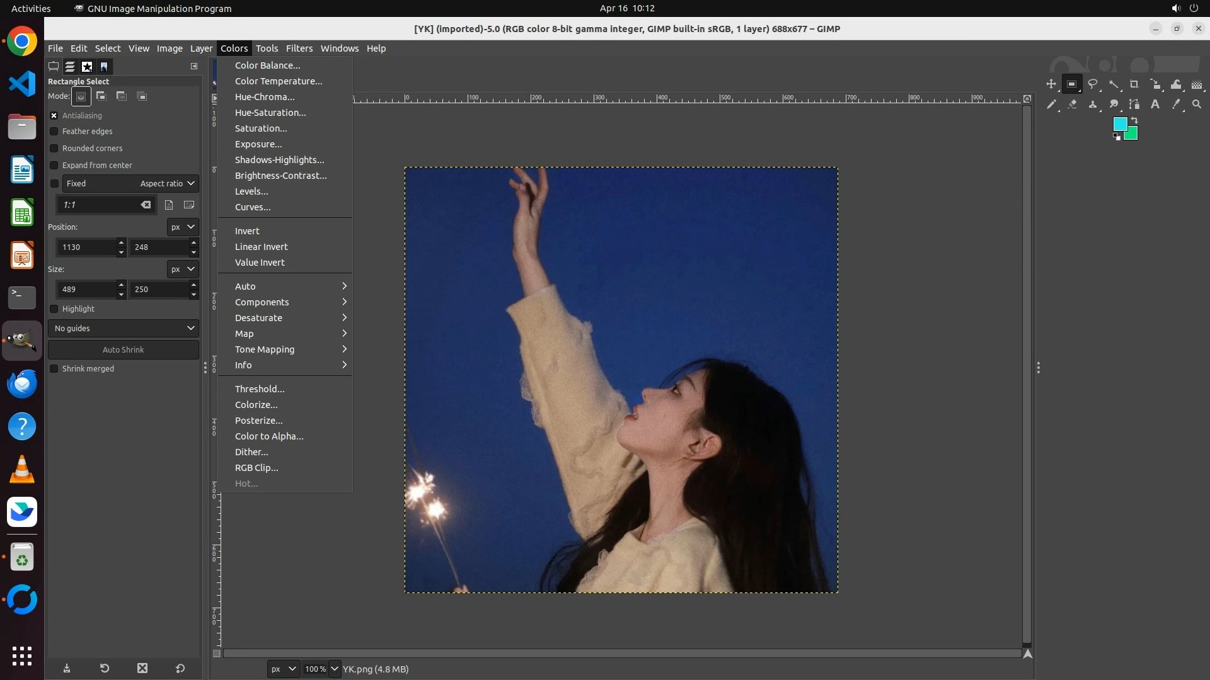The height and width of the screenshot is (680, 1210).
Task: Click the swap foreground/background colors arrow
Action: click(1134, 120)
